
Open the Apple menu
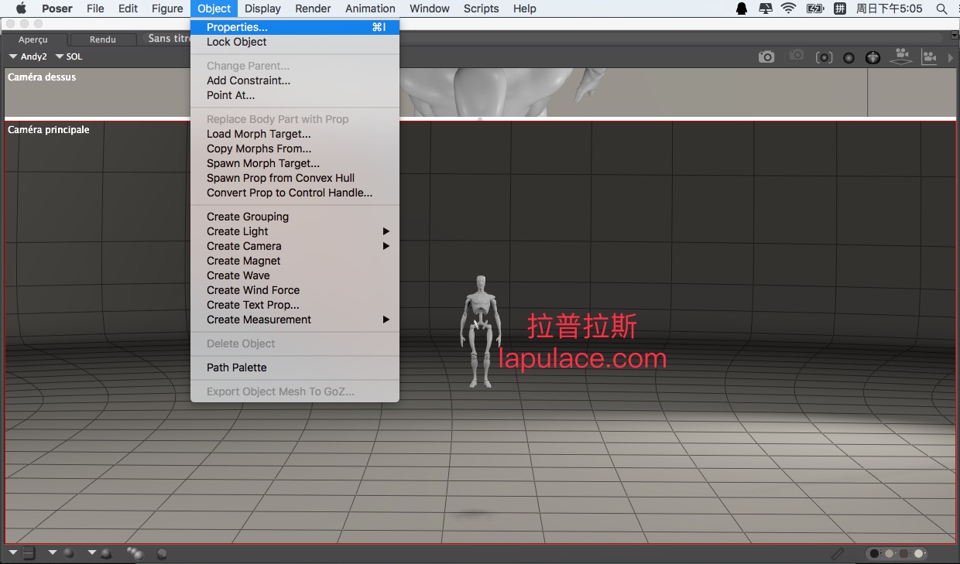[21, 9]
